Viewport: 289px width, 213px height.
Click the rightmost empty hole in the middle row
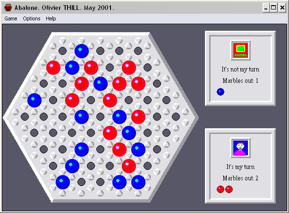(176, 116)
